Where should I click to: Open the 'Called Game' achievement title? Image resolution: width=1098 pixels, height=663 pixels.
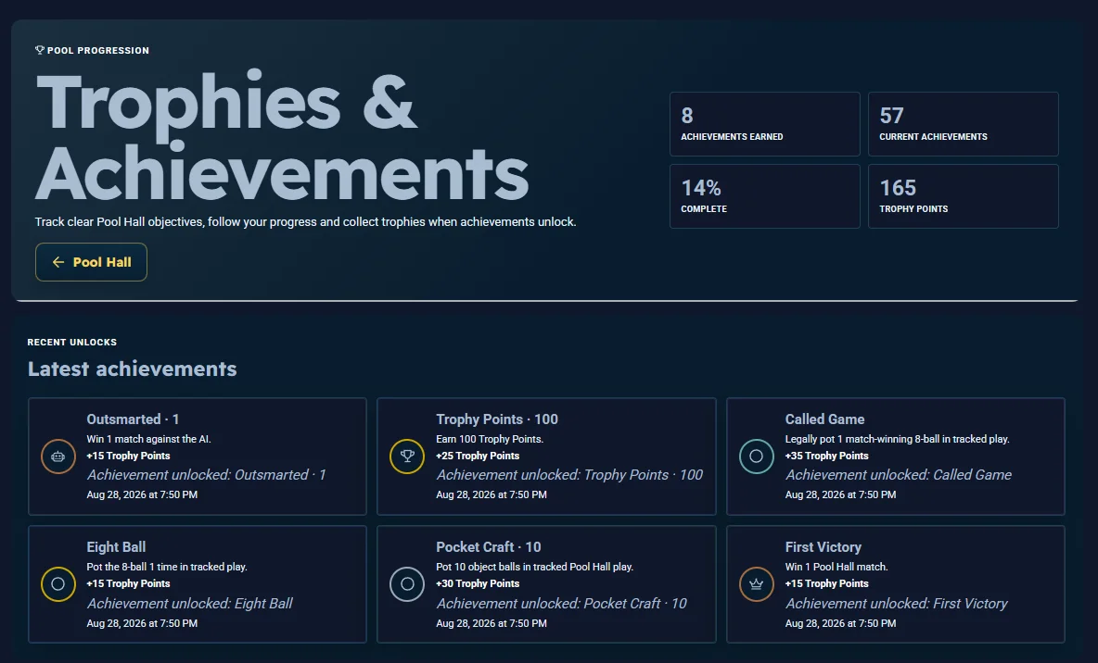[825, 419]
